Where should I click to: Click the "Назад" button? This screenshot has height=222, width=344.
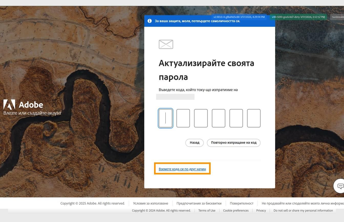[195, 142]
